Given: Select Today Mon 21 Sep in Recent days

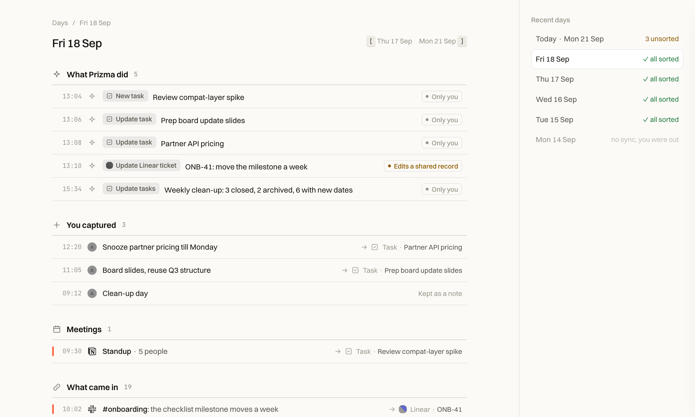Looking at the screenshot, I should point(607,39).
